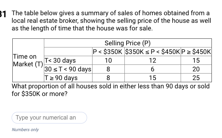Select the question number 31 label
222x138 pixels.
[3, 14]
